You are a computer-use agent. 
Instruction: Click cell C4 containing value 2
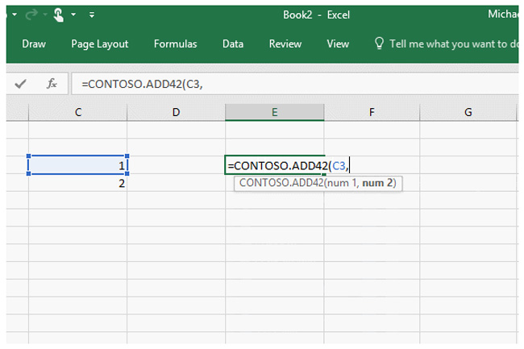tap(78, 183)
